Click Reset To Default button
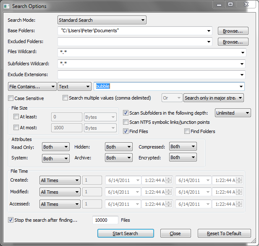259x246 pixels. click(224, 233)
